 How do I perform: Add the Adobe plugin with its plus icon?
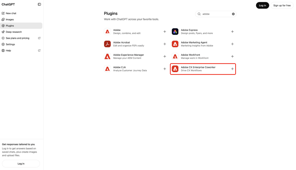click(x=165, y=32)
